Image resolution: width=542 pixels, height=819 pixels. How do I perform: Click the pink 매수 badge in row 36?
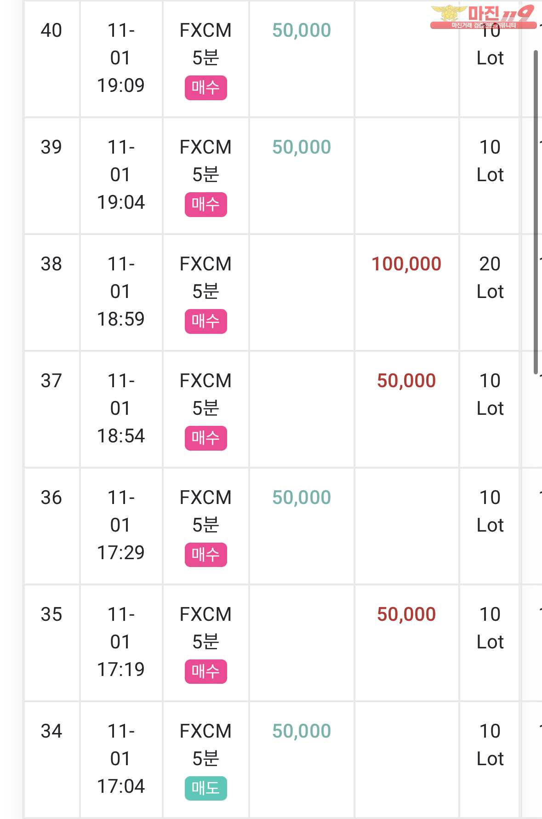[205, 555]
